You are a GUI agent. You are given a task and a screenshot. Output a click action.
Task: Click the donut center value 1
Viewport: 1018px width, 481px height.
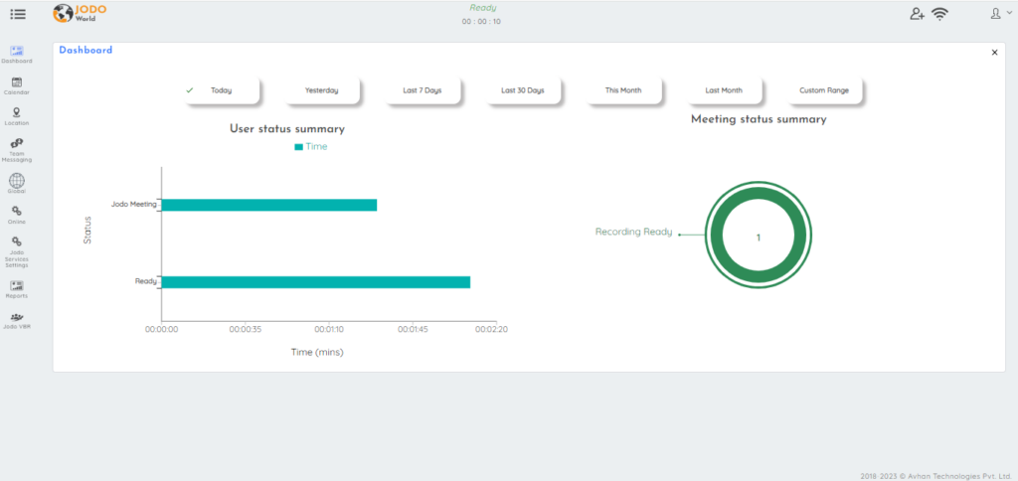(x=759, y=238)
